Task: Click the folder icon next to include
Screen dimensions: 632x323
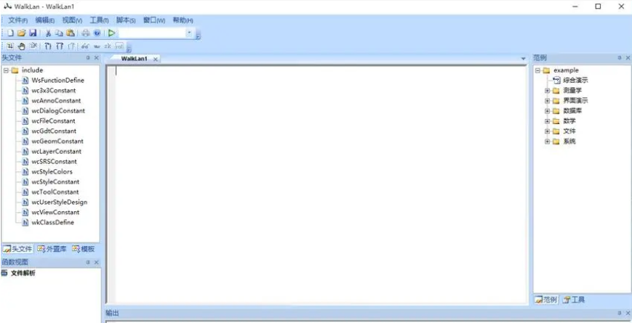Action: [15, 70]
